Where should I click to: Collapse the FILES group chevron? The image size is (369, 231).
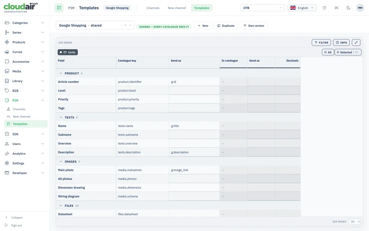(61, 206)
